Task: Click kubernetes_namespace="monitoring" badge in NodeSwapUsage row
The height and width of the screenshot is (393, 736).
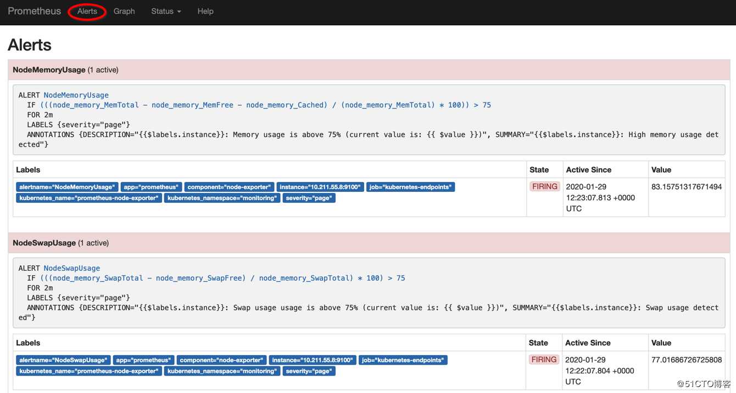Action: coord(222,371)
